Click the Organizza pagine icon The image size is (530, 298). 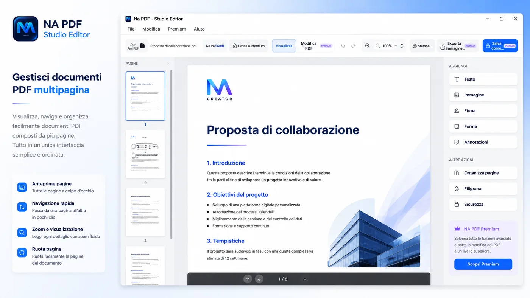pyautogui.click(x=457, y=173)
